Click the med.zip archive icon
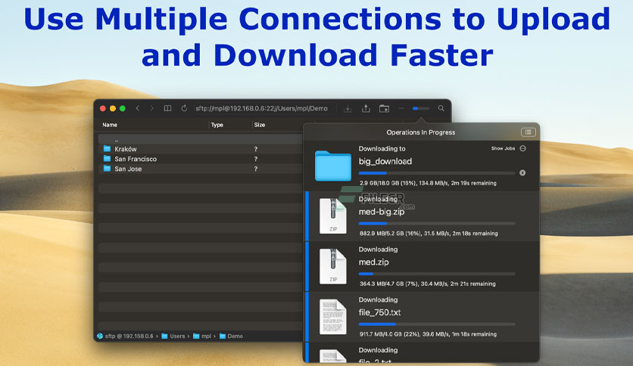Viewport: 633px width, 366px height. [333, 266]
